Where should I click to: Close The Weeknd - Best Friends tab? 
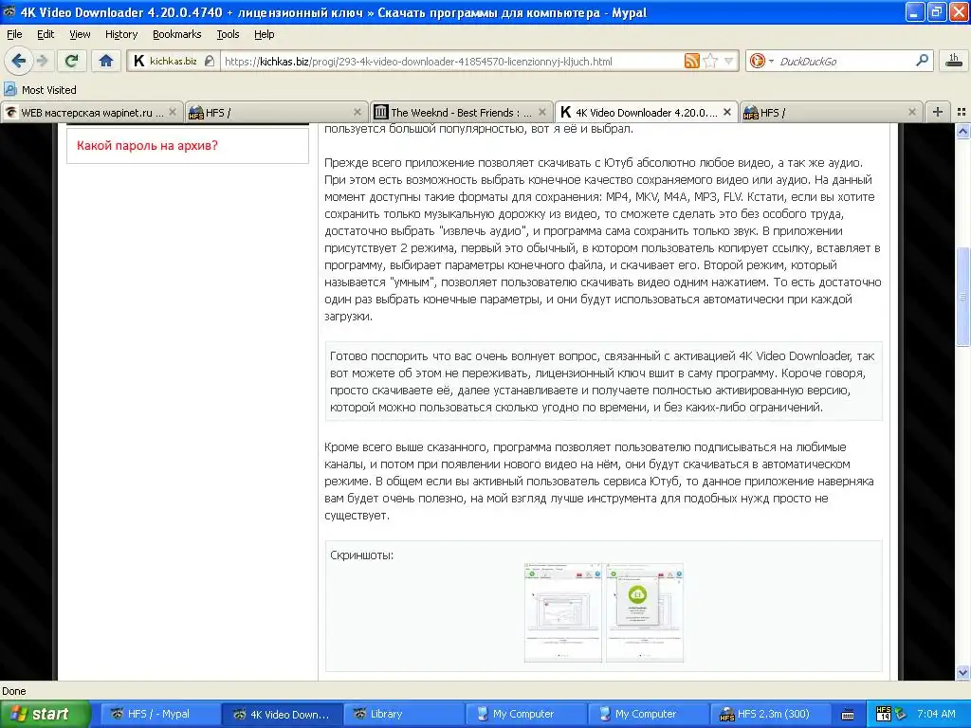[542, 112]
